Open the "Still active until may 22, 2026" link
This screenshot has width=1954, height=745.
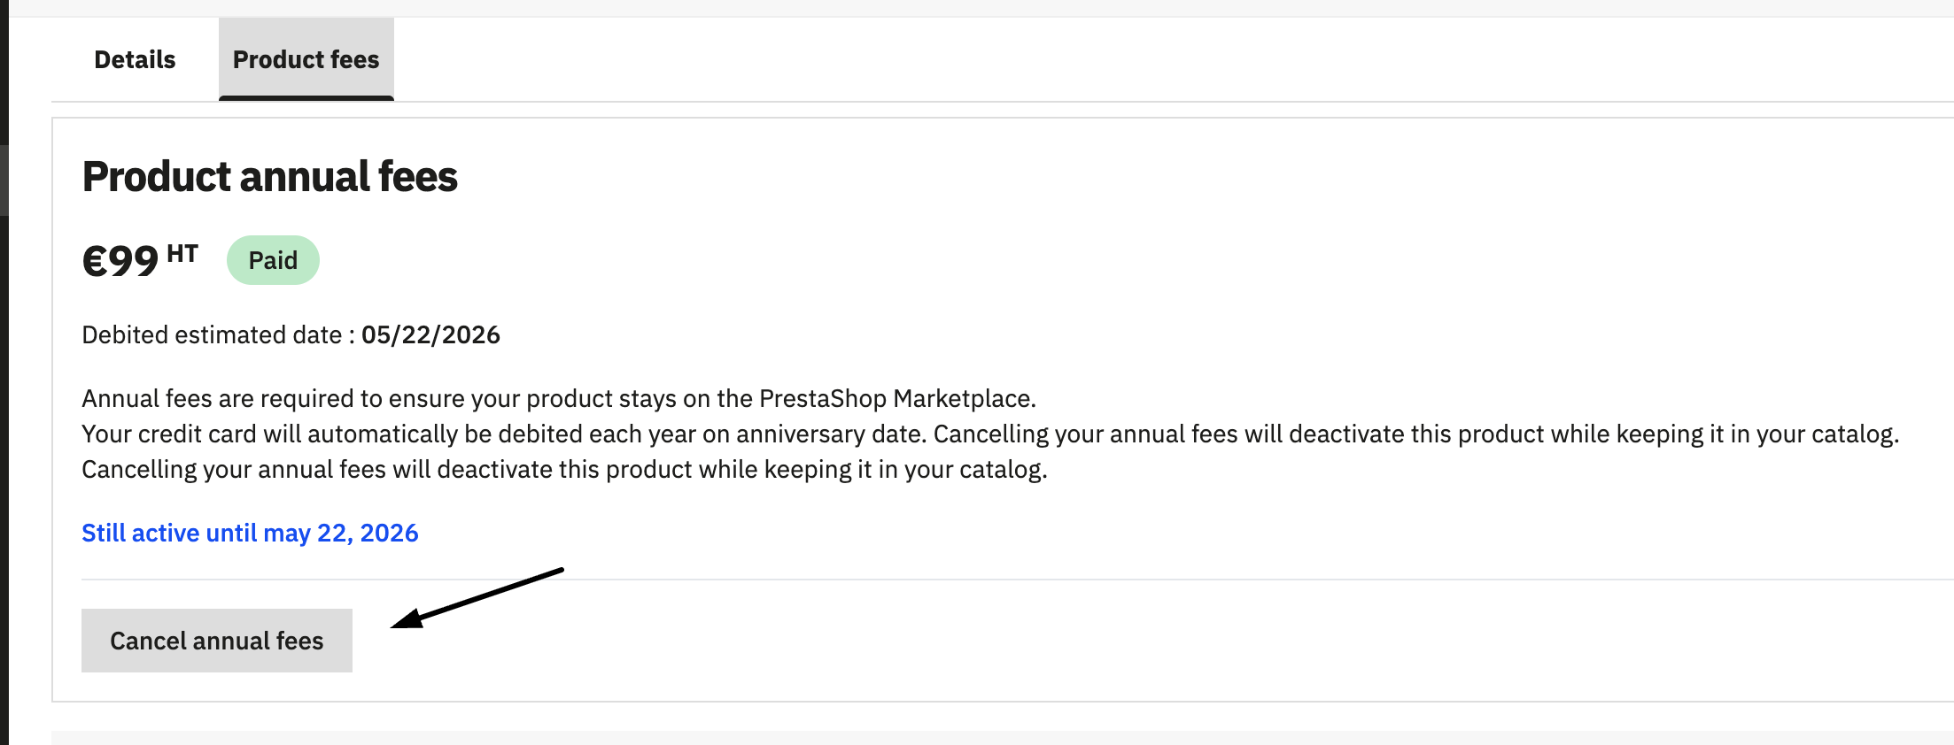point(250,533)
